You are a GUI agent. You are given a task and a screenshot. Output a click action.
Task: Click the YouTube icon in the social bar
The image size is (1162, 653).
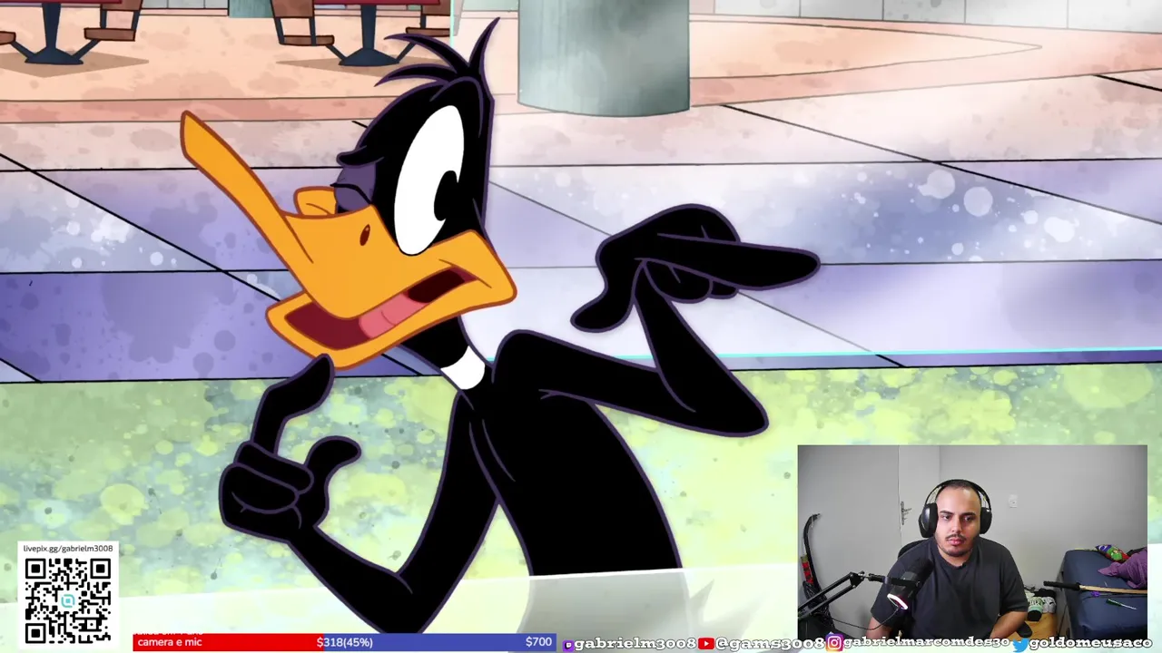pyautogui.click(x=705, y=643)
